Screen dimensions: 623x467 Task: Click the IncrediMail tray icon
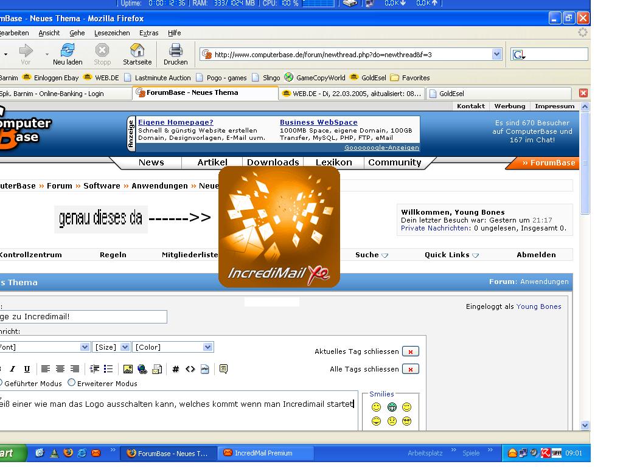point(512,452)
